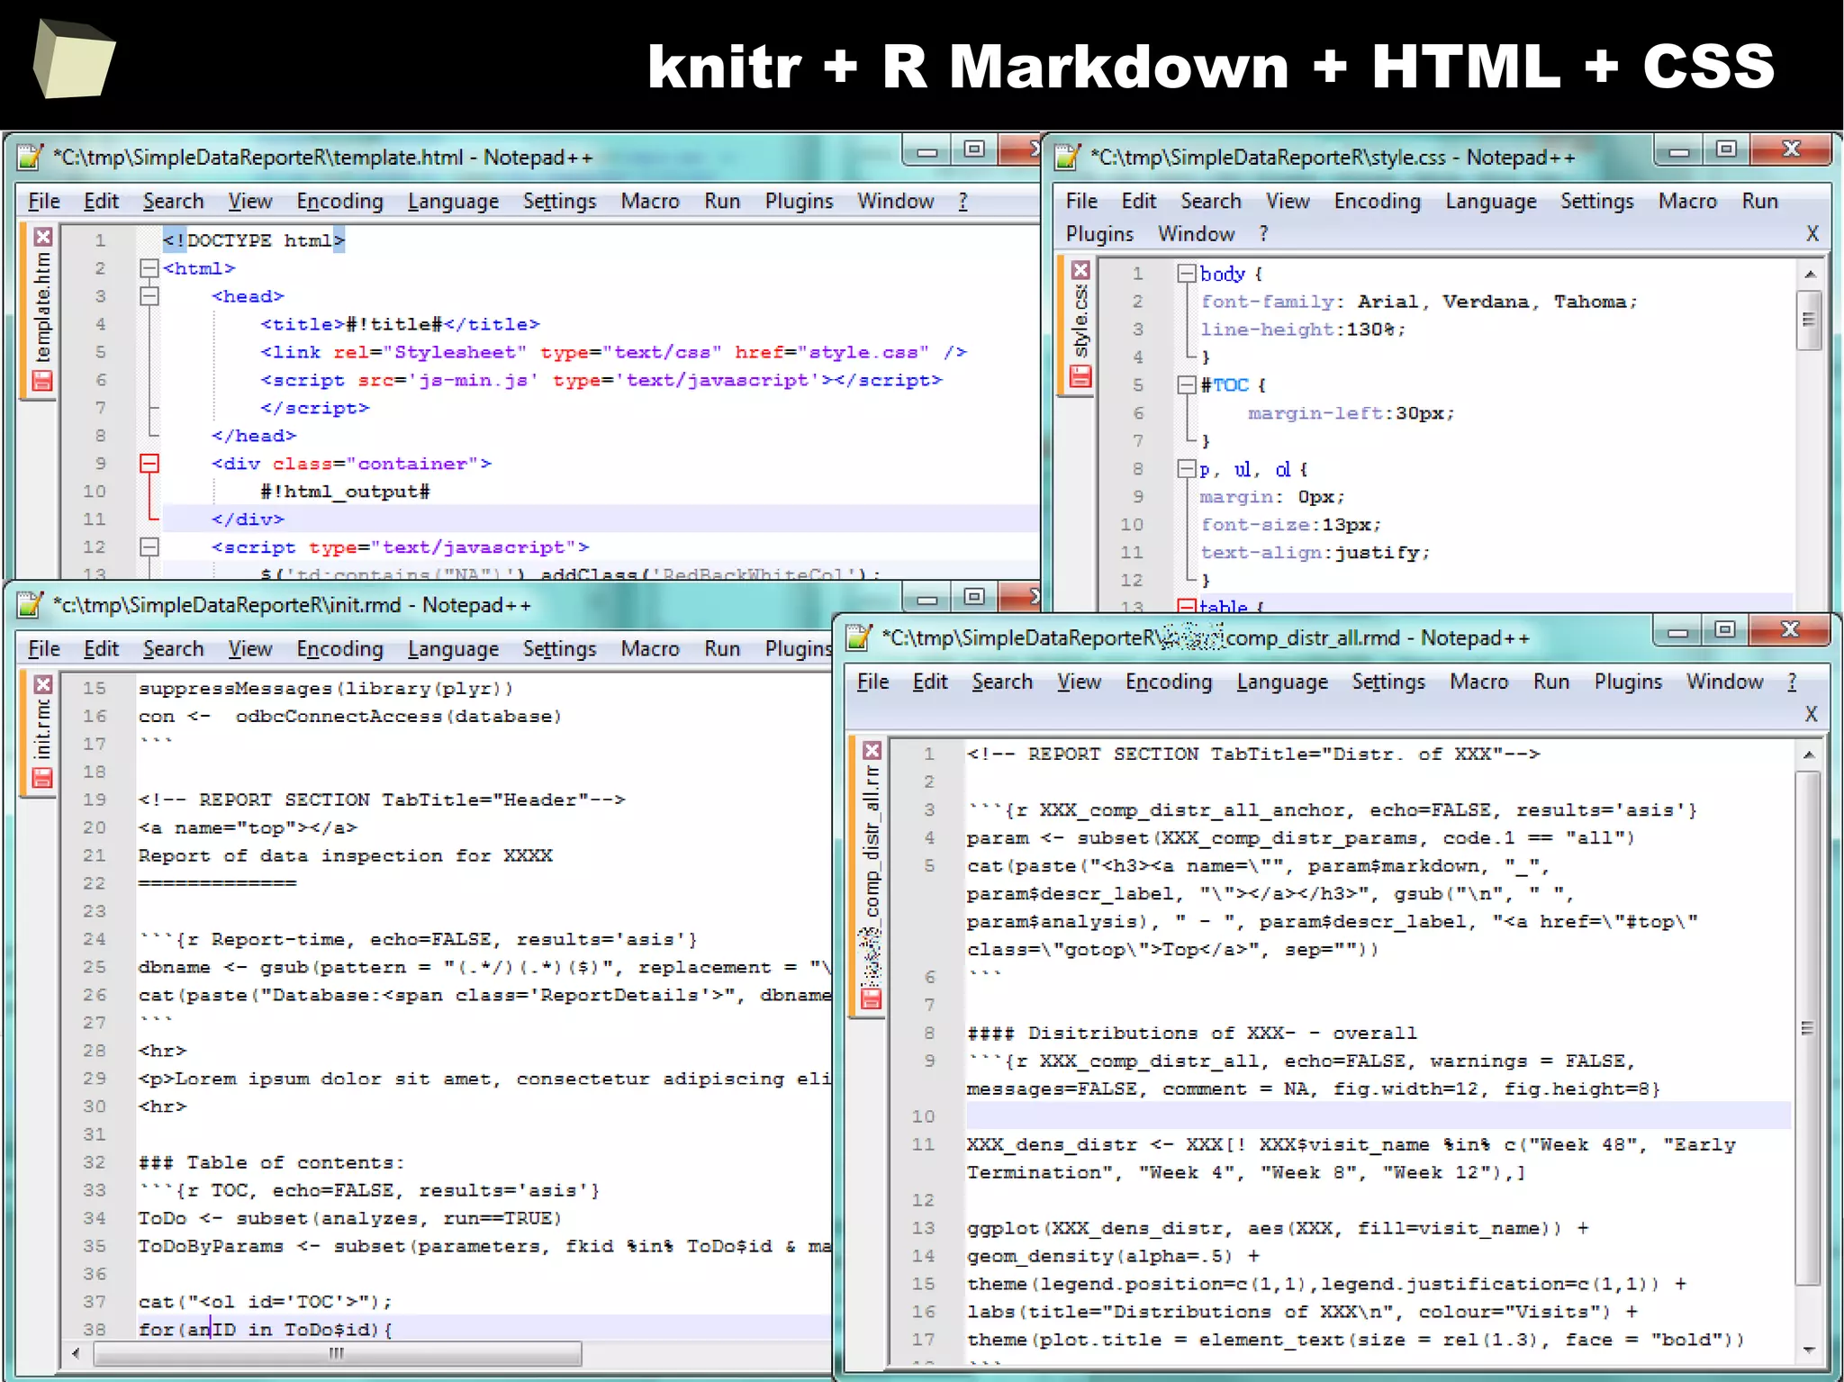Click the Notepad++ app icon of init.rmd window

pos(30,604)
